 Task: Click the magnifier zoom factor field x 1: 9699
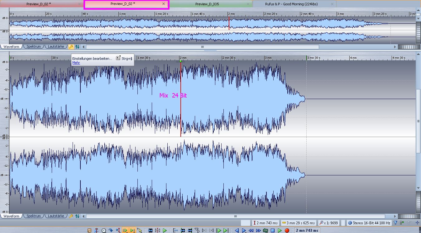coord(328,223)
